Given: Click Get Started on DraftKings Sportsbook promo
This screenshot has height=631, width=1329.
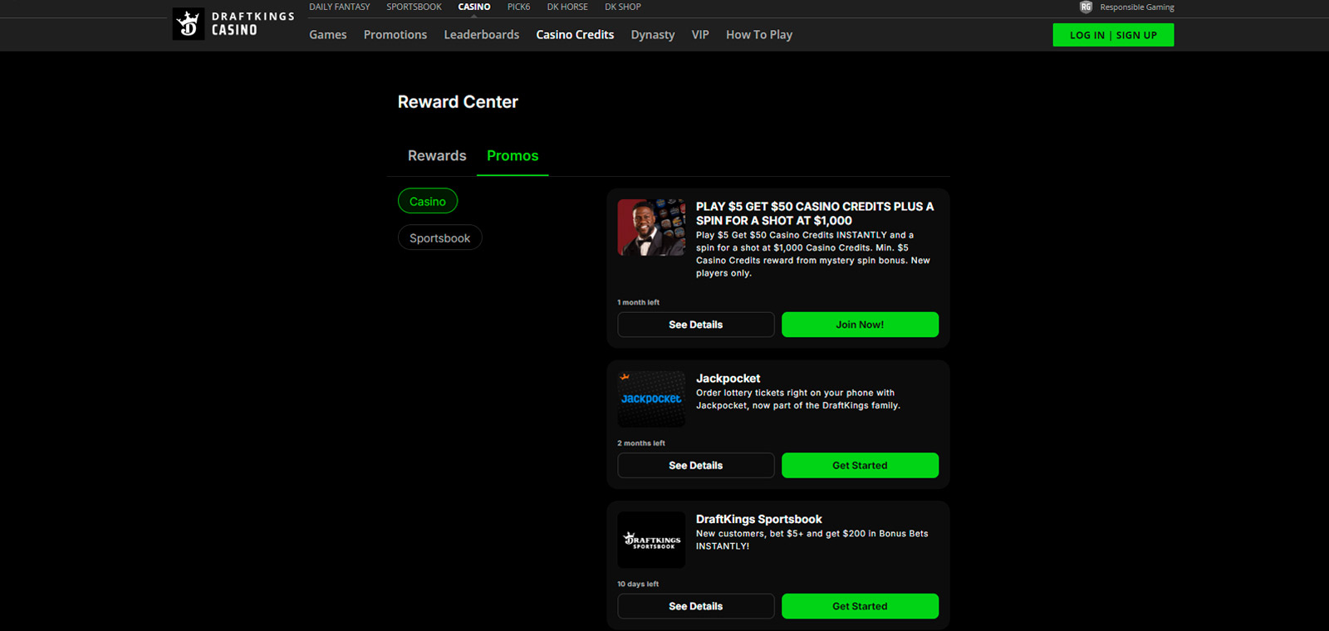Looking at the screenshot, I should [x=860, y=607].
